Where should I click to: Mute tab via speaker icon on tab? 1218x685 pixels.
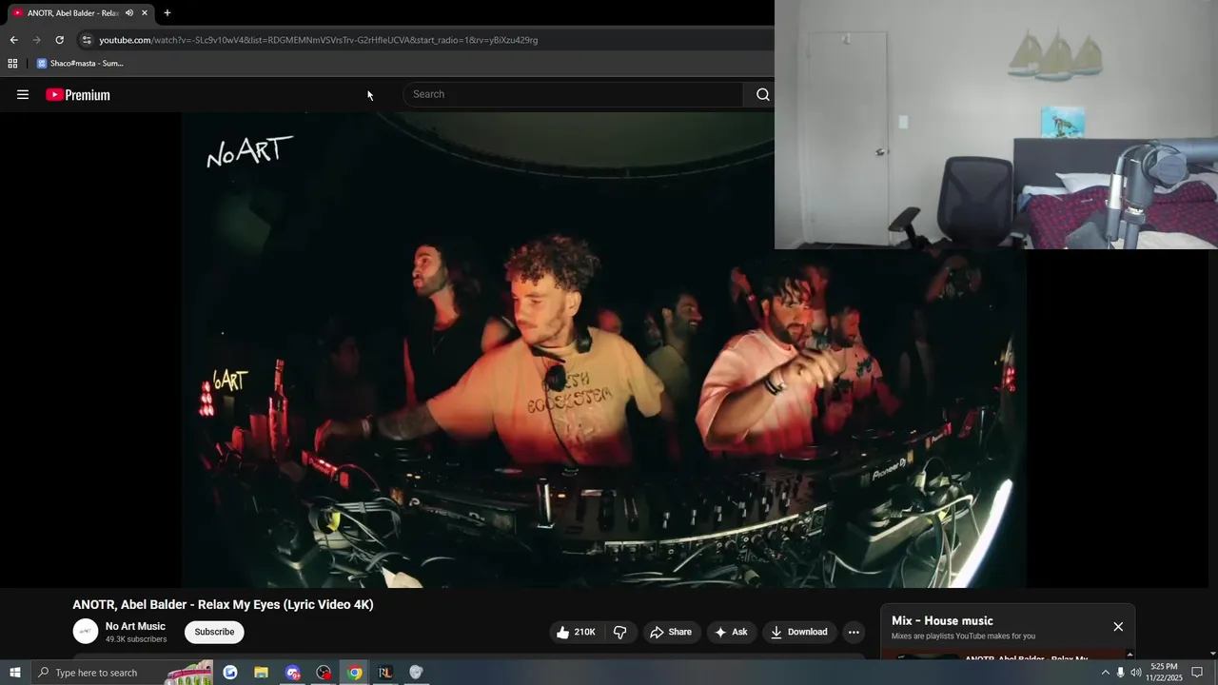pos(128,13)
